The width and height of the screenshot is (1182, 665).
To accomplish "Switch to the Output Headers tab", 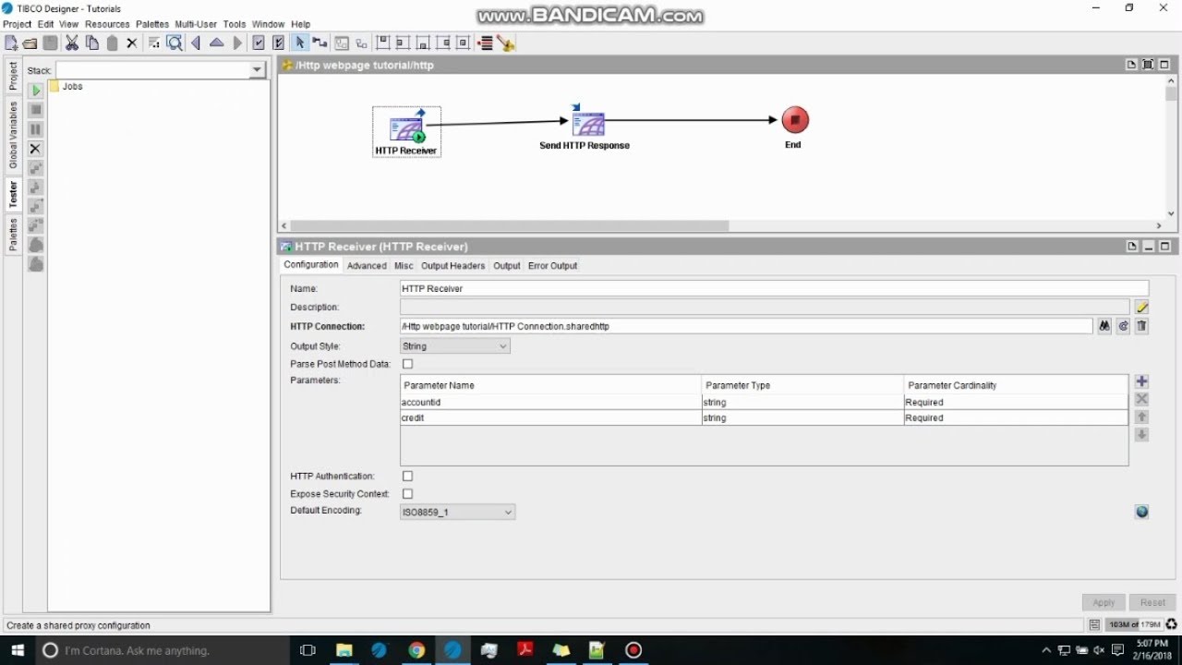I will (x=452, y=266).
